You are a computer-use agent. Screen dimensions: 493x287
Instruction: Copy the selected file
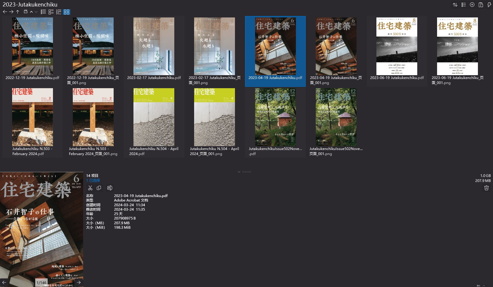[x=99, y=188]
